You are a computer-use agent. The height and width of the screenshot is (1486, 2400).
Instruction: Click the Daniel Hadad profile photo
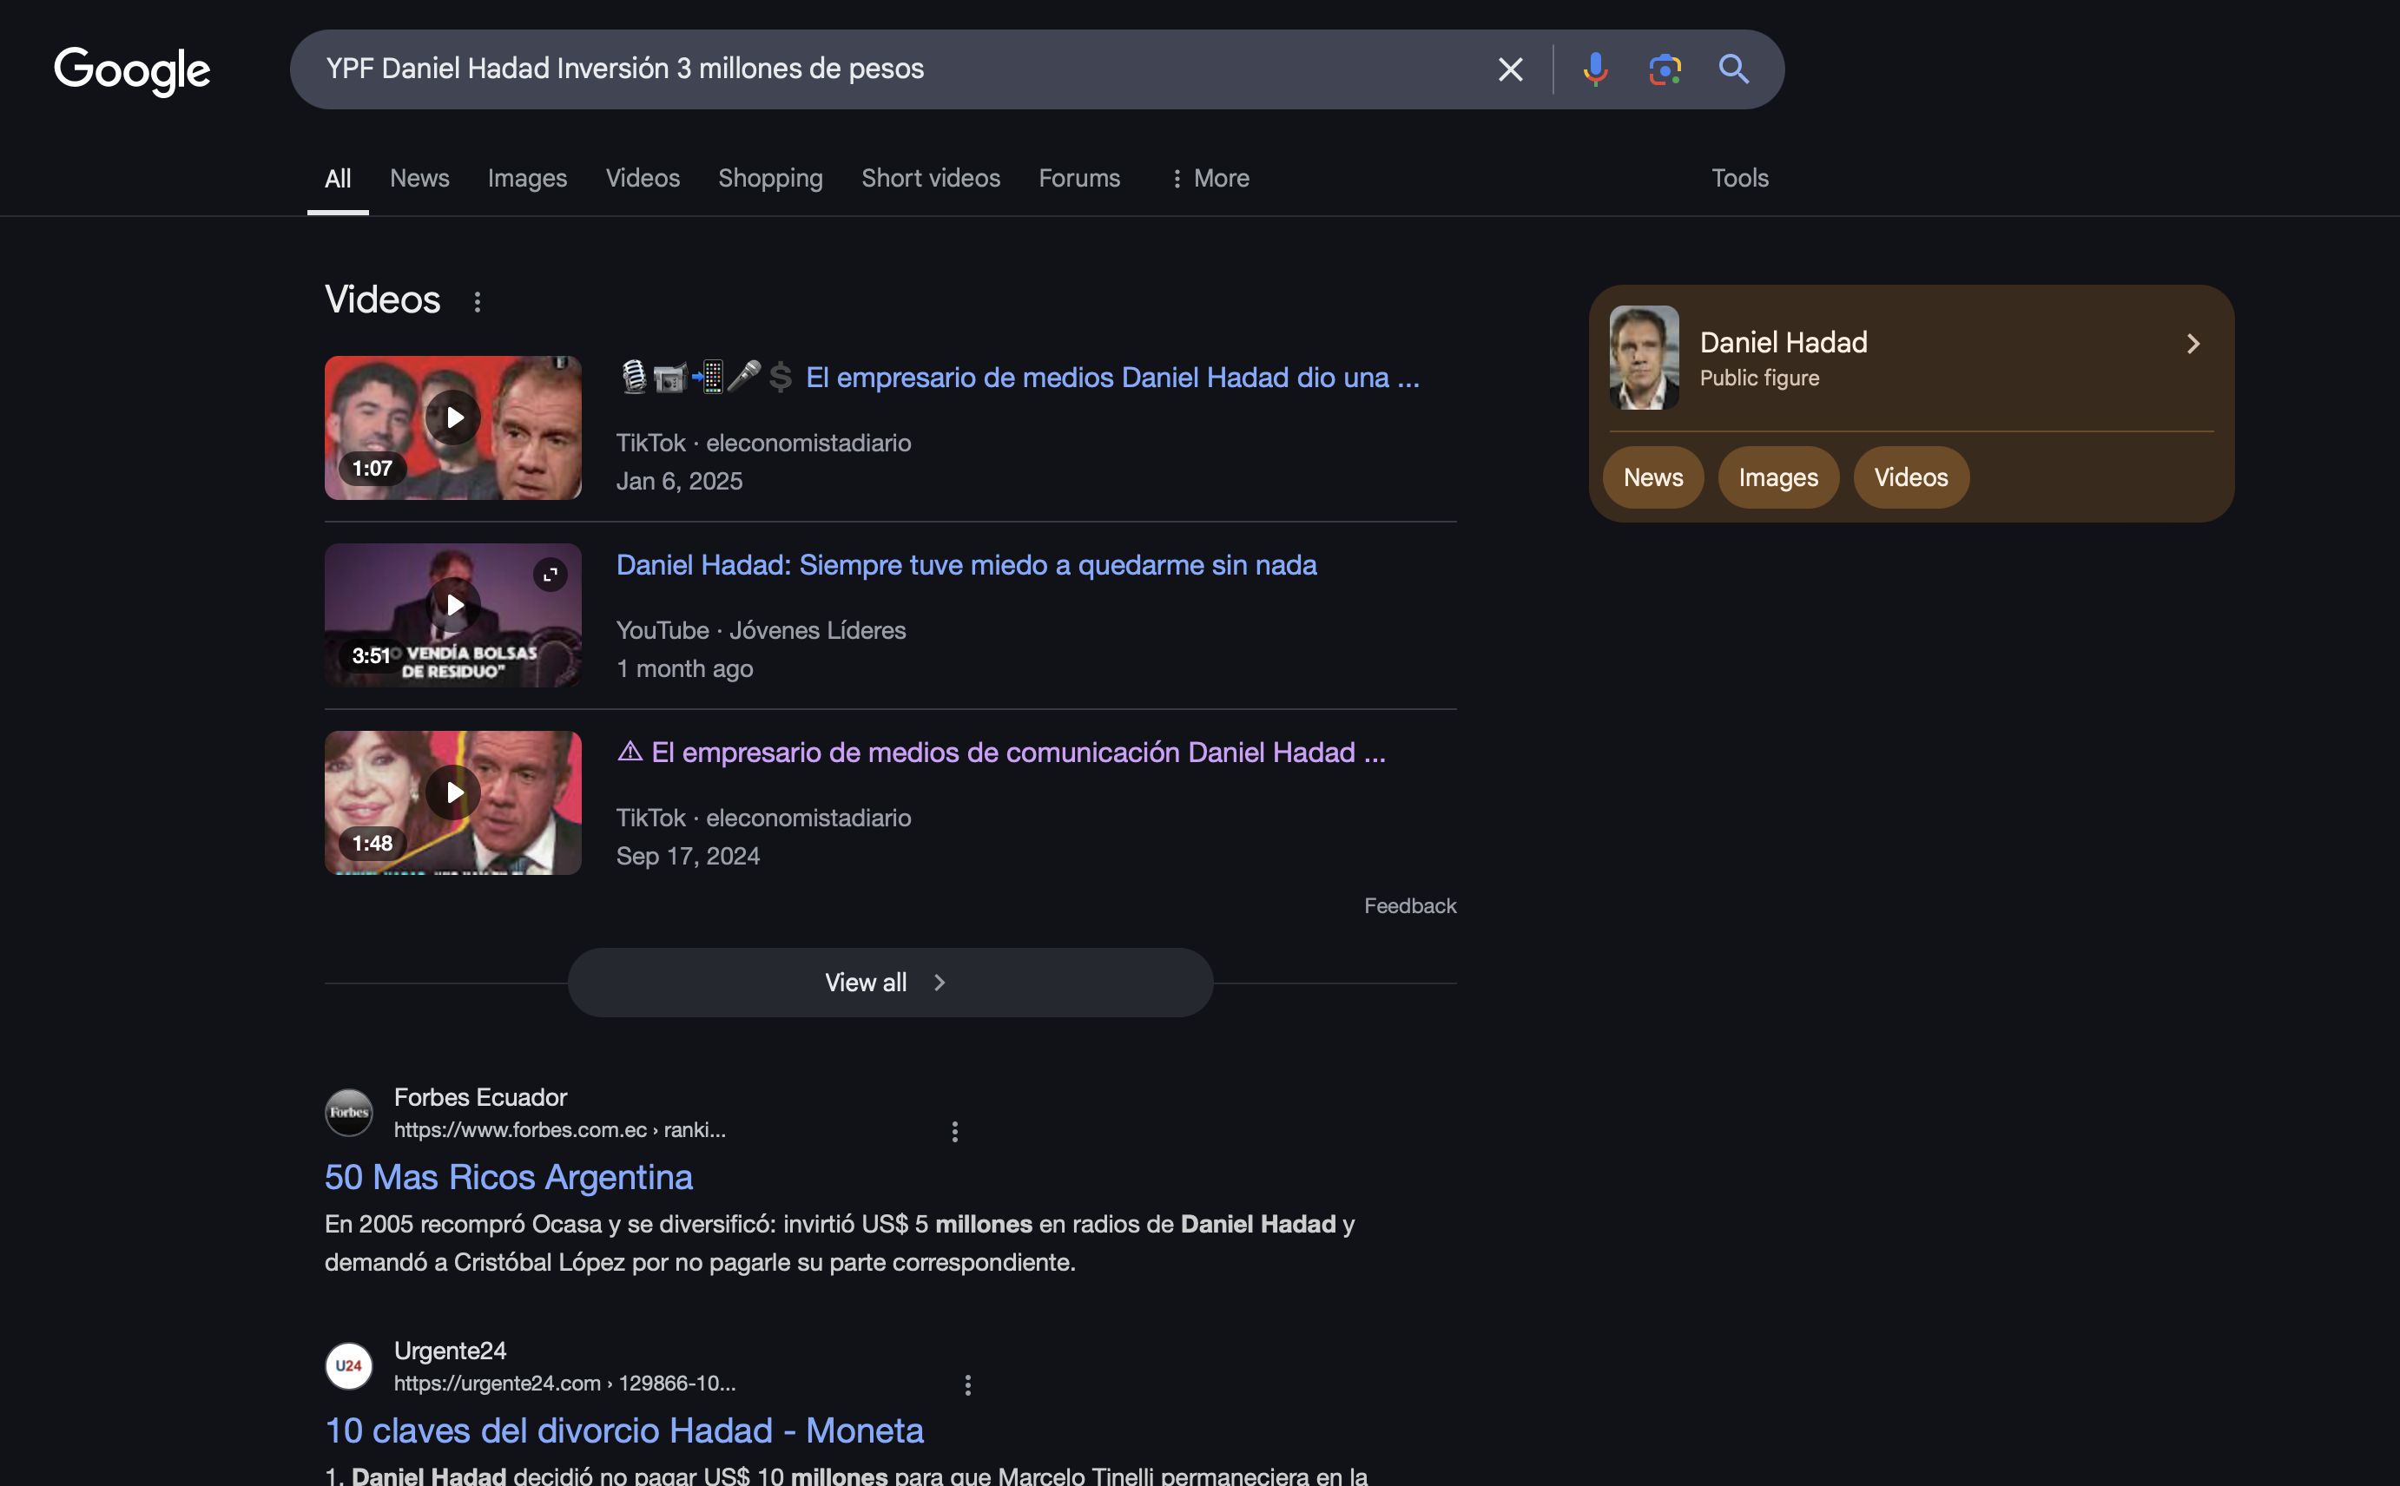click(x=1644, y=358)
